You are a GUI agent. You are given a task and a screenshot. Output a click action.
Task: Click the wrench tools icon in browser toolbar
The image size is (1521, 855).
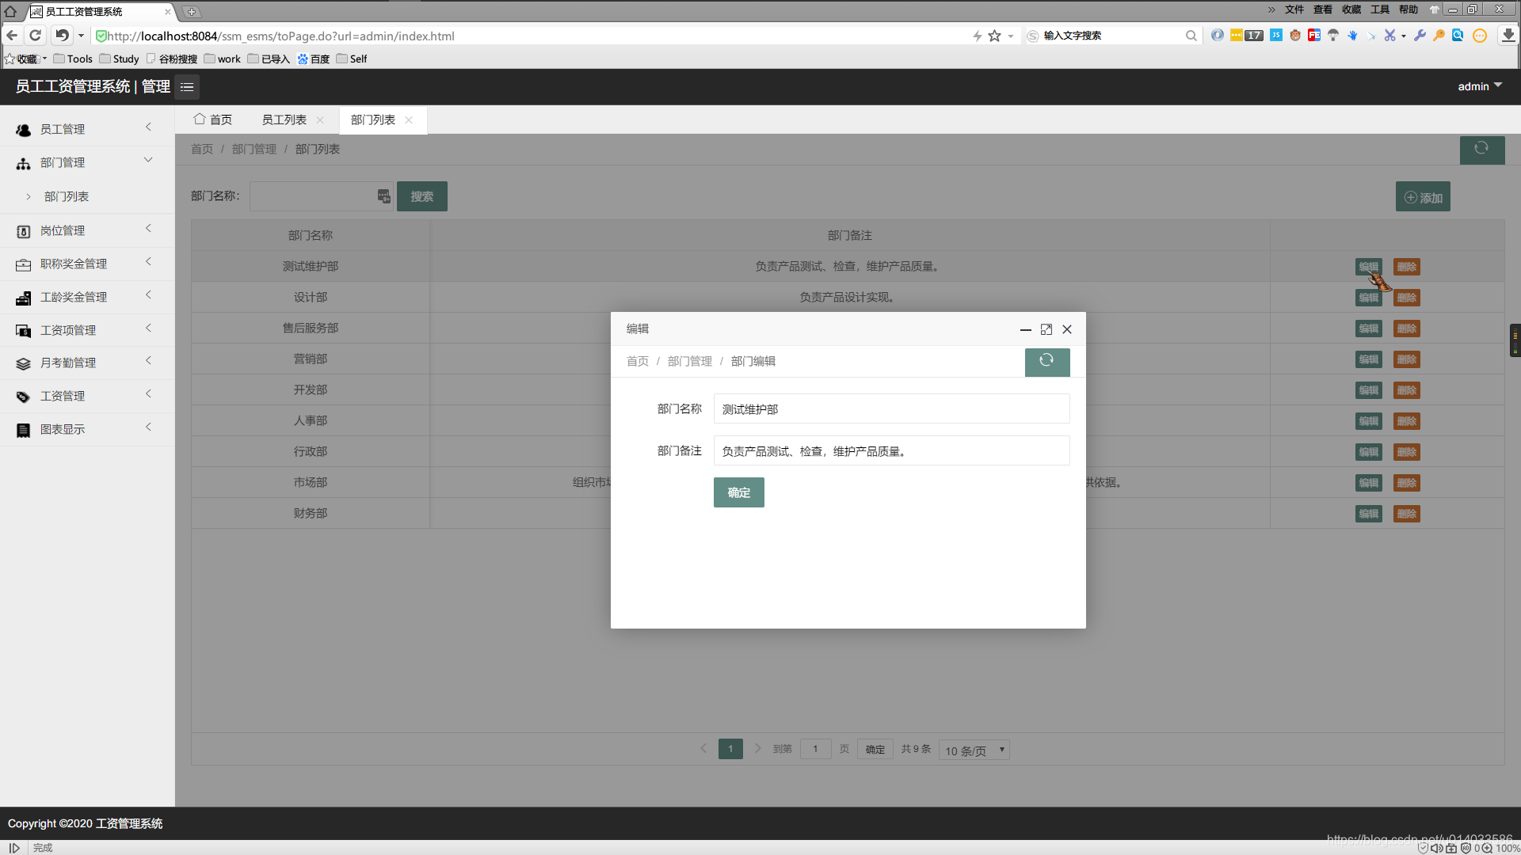click(x=1420, y=36)
